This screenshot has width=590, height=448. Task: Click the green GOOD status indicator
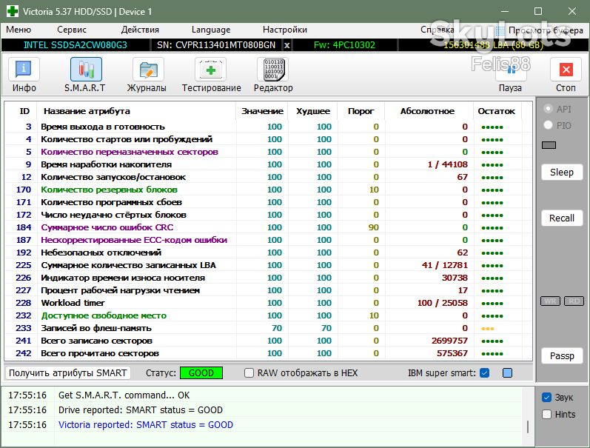click(x=201, y=373)
